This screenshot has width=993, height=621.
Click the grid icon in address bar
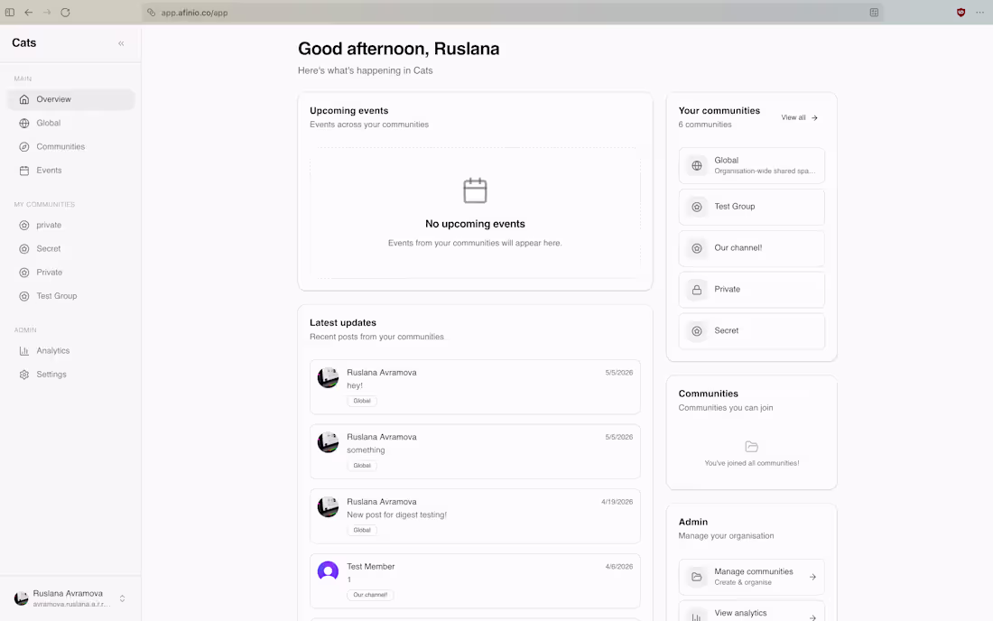click(874, 12)
